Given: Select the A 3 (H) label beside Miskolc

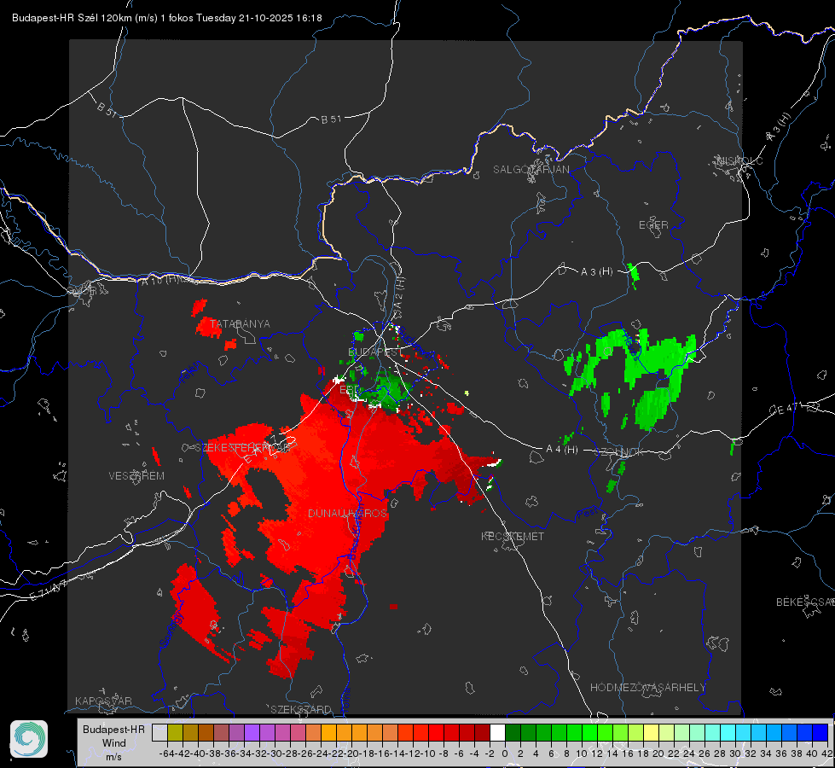Looking at the screenshot, I should tap(778, 127).
